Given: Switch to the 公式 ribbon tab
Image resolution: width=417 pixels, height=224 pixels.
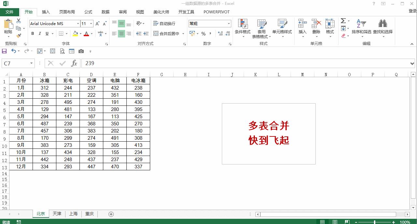Looking at the screenshot, I should (x=88, y=12).
